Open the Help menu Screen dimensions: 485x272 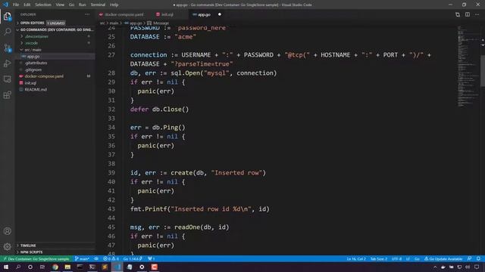[114, 5]
